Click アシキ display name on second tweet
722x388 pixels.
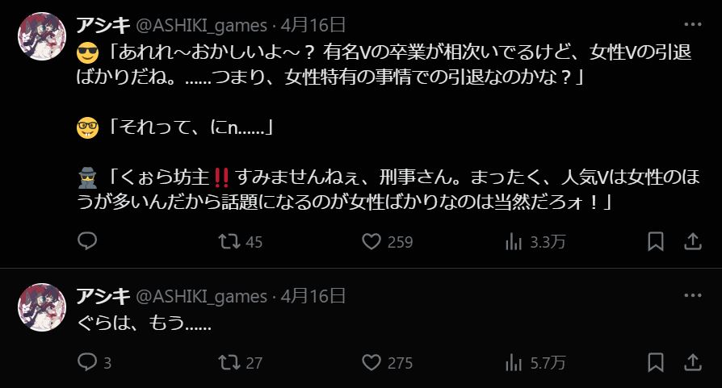(103, 295)
